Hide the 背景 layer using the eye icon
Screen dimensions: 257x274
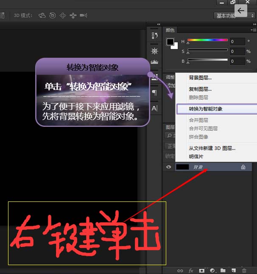[x=169, y=167]
